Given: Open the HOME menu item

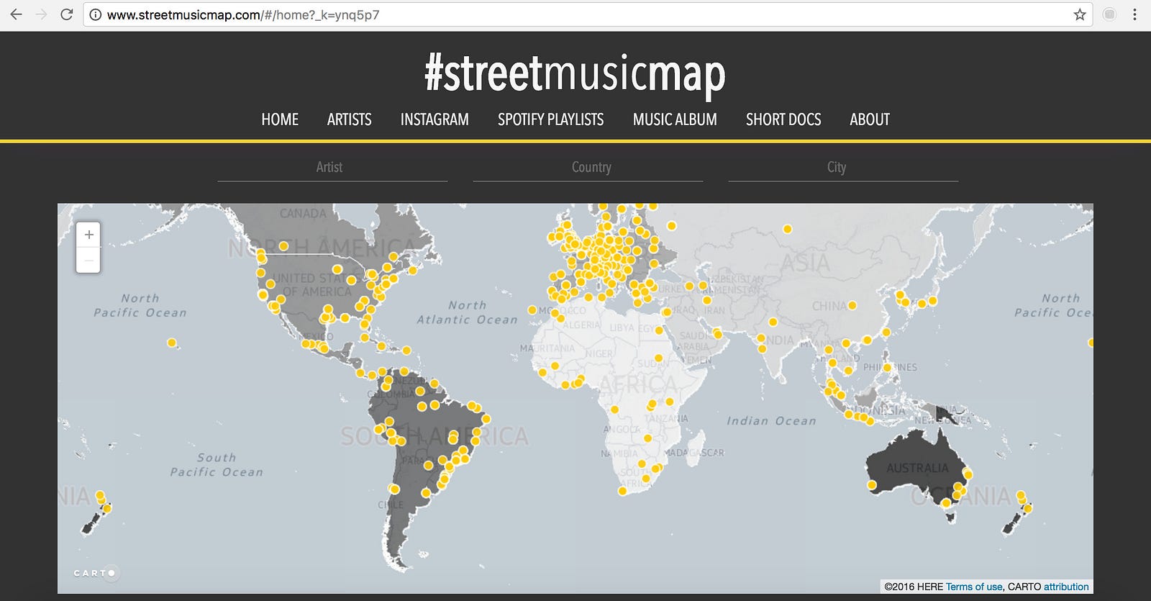Looking at the screenshot, I should pyautogui.click(x=280, y=119).
